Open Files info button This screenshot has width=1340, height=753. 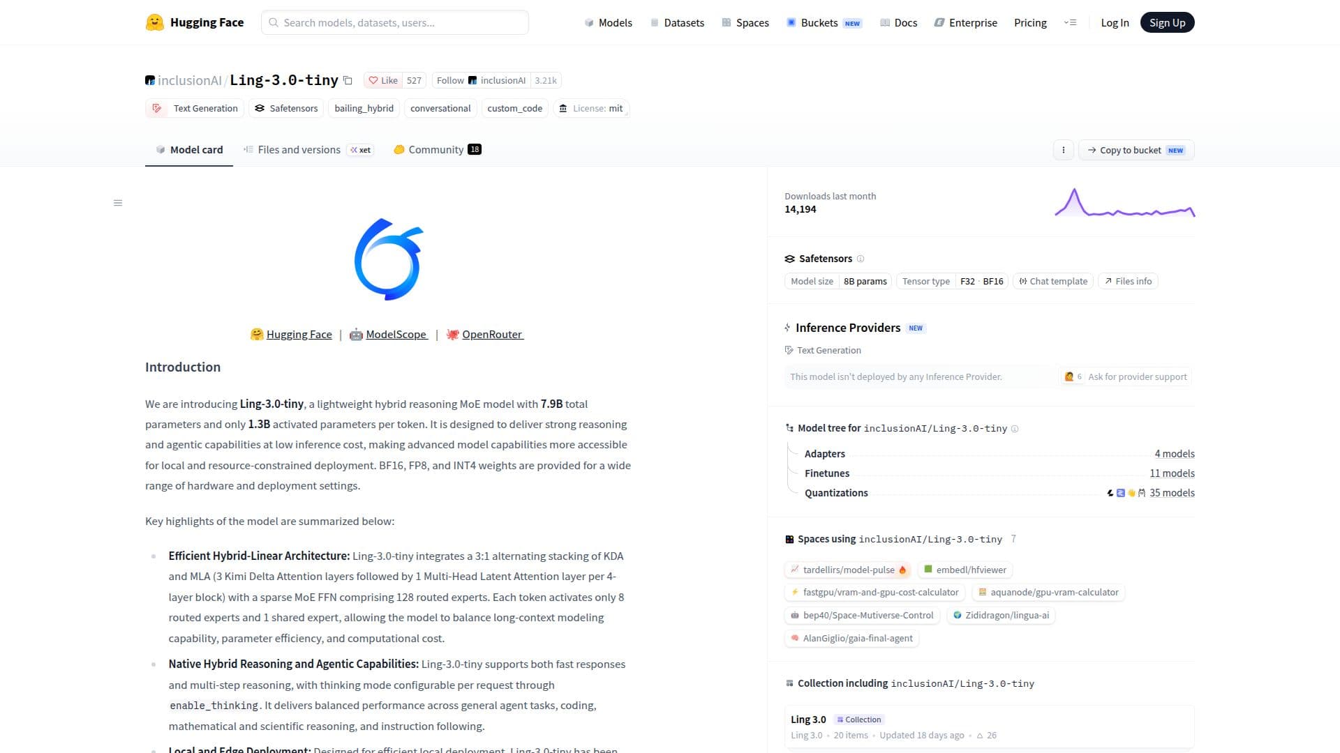point(1128,281)
